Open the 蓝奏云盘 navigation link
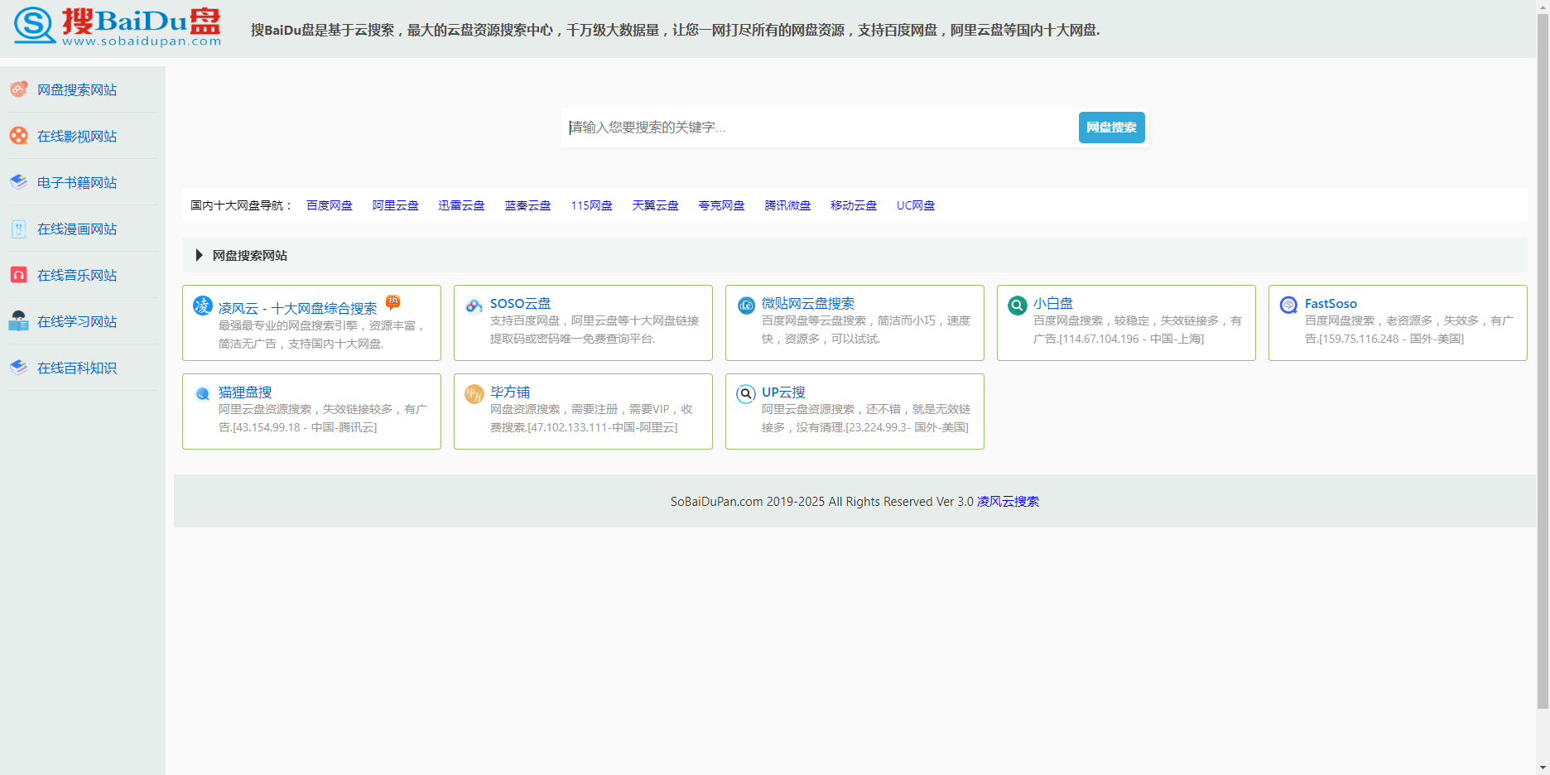Viewport: 1550px width, 775px height. click(x=528, y=205)
